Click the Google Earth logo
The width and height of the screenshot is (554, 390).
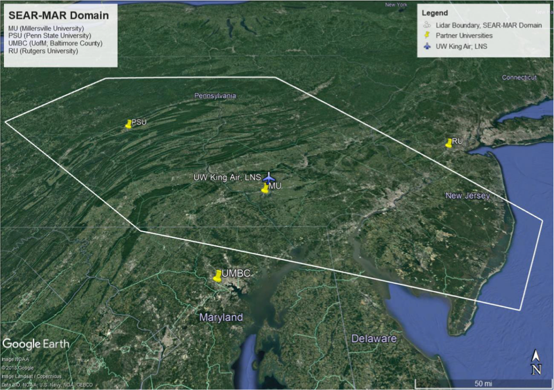point(36,344)
